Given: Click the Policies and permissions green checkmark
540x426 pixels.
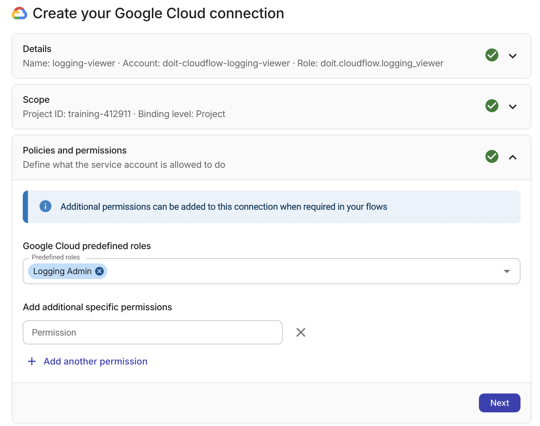Looking at the screenshot, I should [x=492, y=156].
